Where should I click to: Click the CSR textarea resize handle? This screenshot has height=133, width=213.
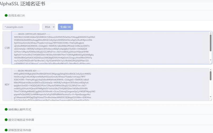coord(211,63)
